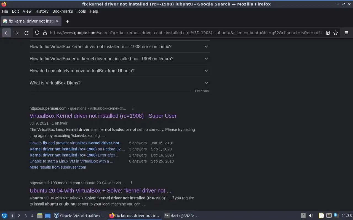Reload the current page

point(26,33)
